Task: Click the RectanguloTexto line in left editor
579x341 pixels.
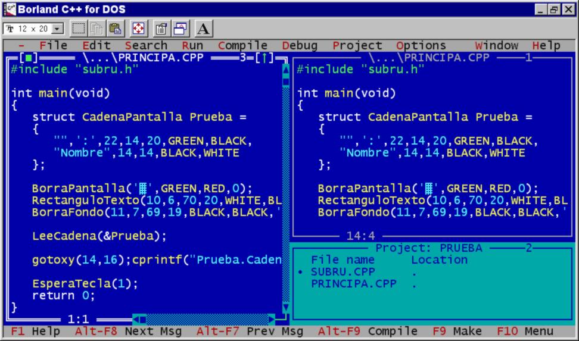Action: [x=157, y=200]
